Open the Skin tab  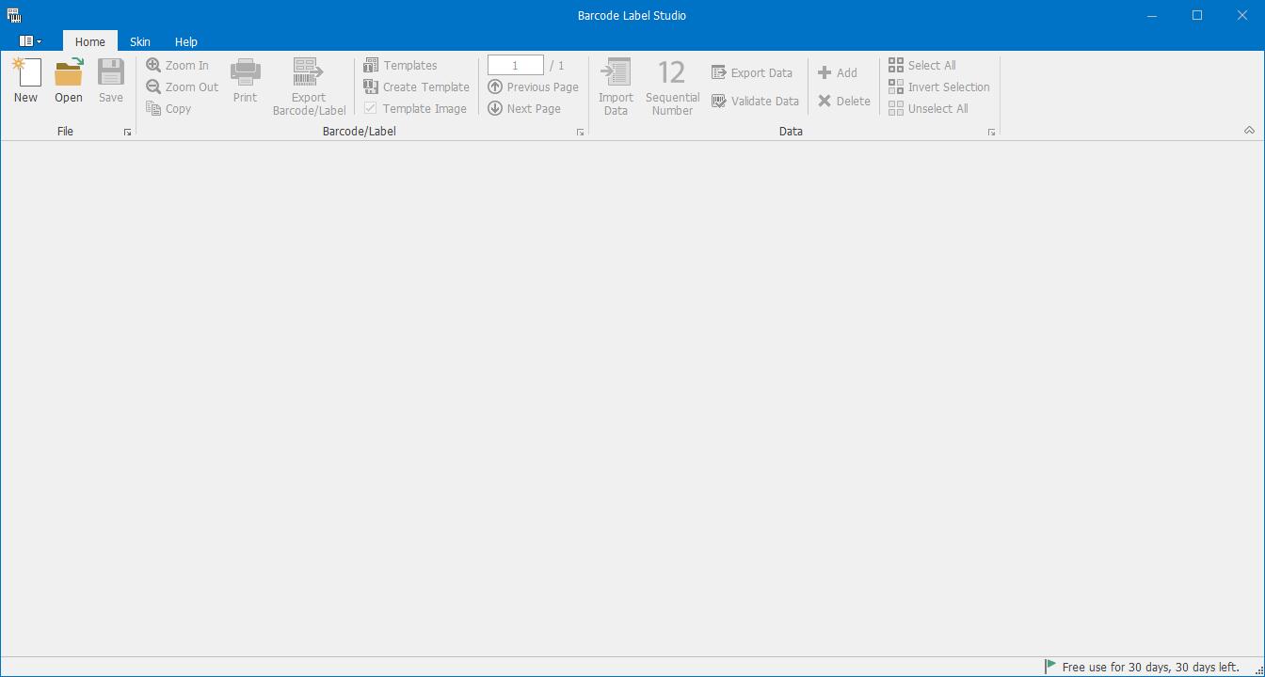click(140, 41)
